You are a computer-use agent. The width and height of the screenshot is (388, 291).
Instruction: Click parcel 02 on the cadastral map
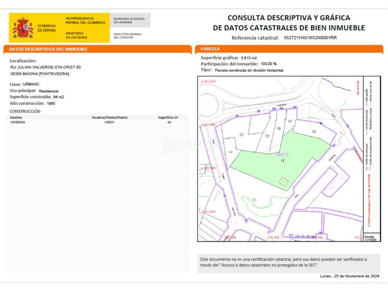242,135
